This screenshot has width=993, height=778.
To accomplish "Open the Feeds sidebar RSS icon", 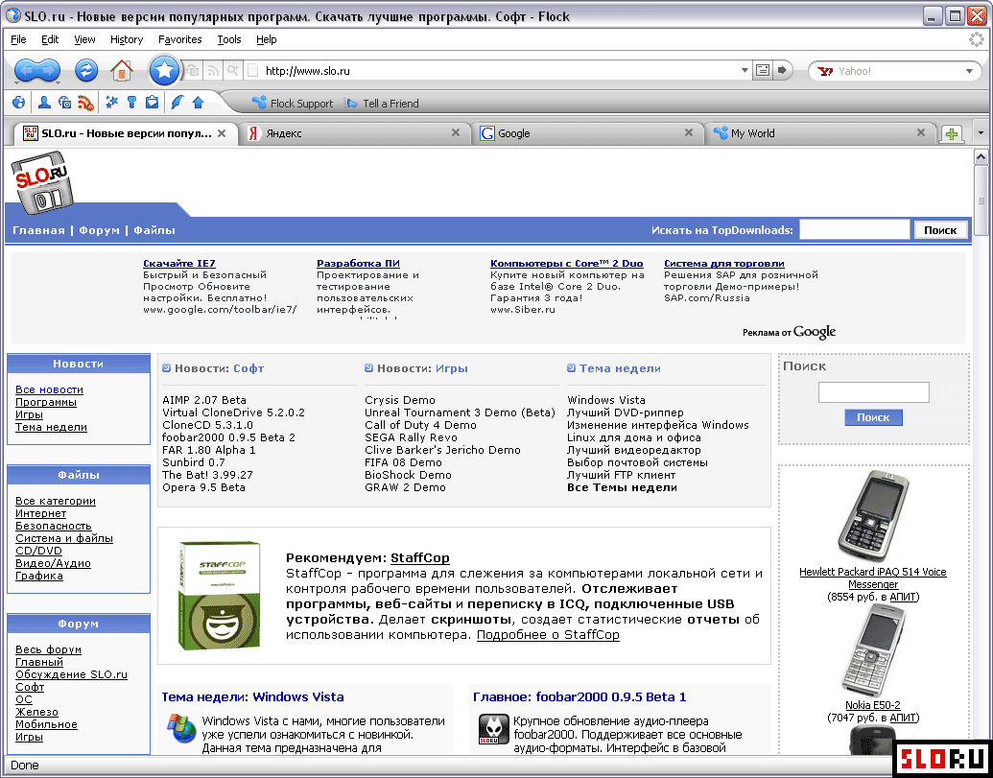I will point(85,102).
